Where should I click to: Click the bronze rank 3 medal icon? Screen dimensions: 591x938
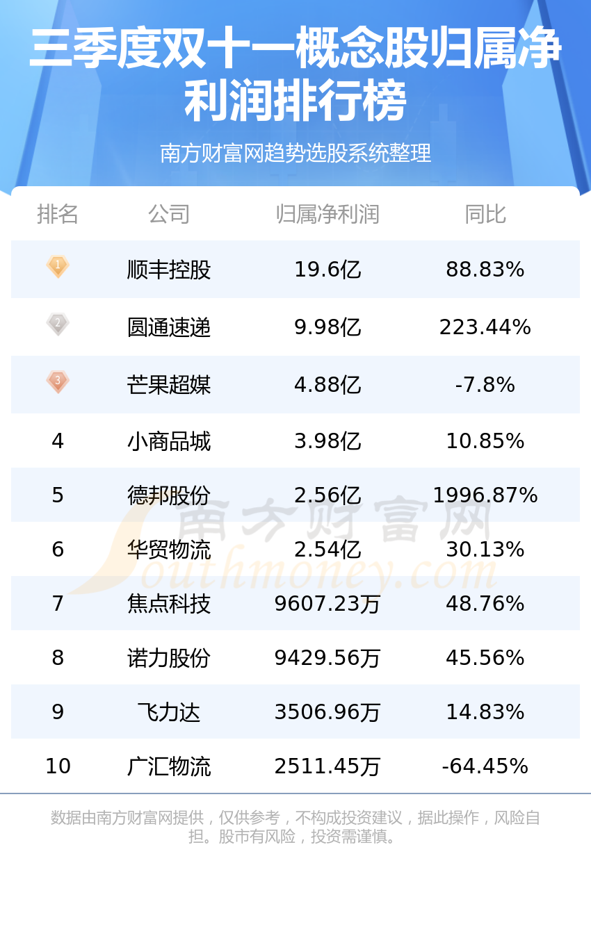[58, 382]
